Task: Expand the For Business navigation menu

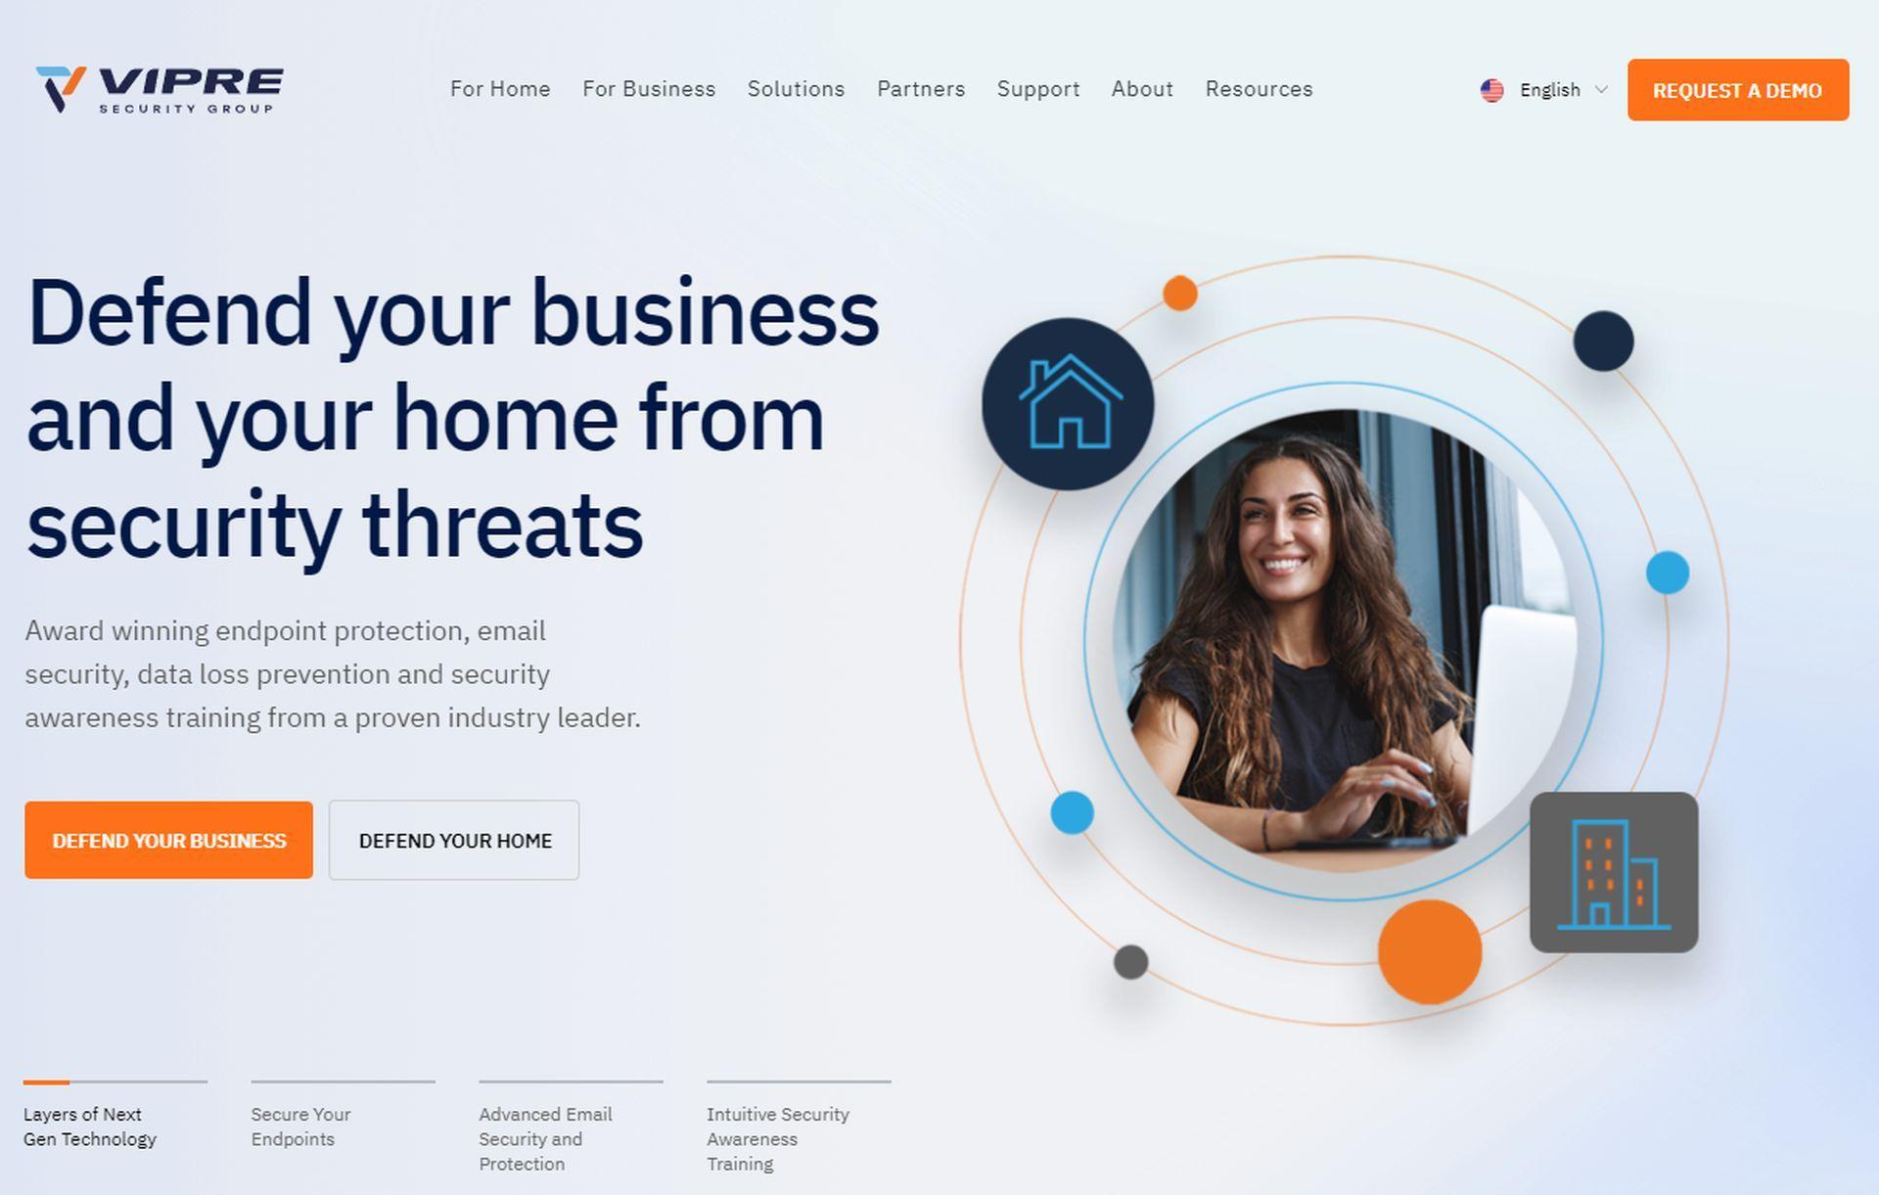Action: 649,89
